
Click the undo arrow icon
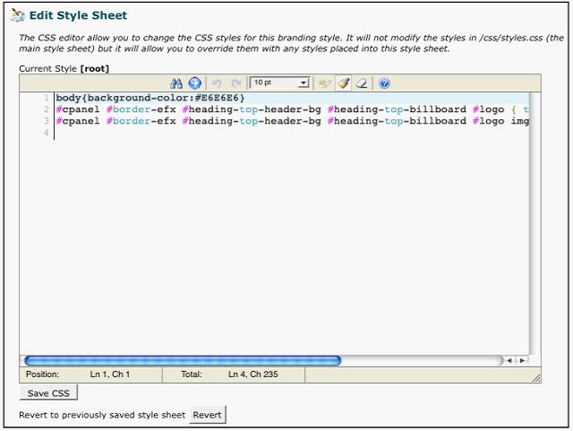(217, 83)
